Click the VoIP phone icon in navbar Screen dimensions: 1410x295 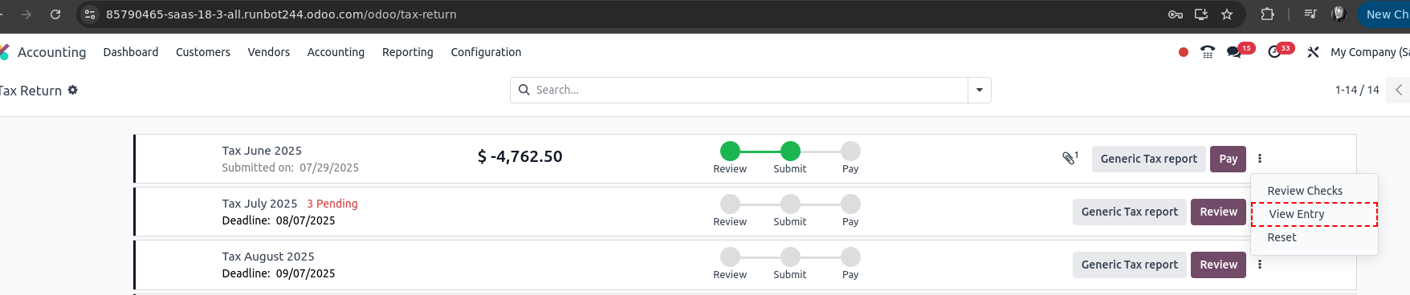click(x=1208, y=52)
